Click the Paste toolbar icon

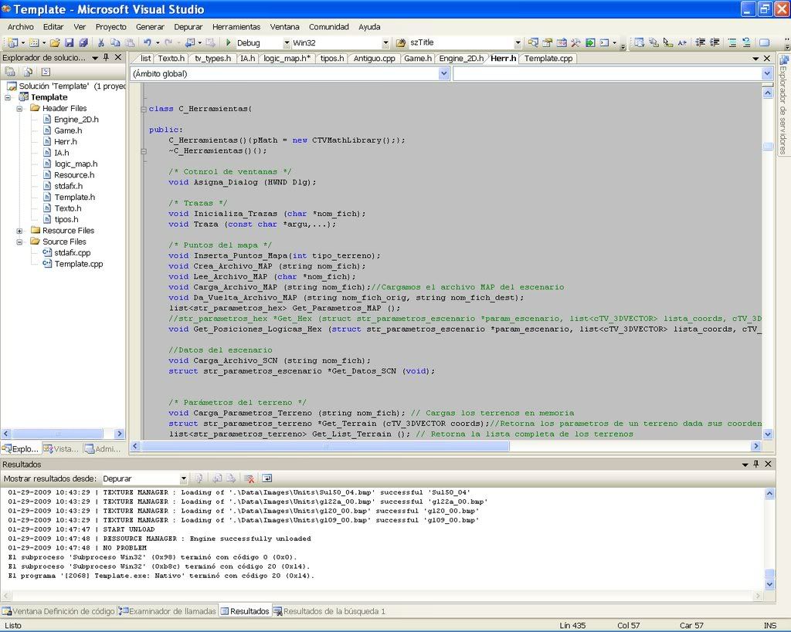pos(130,43)
